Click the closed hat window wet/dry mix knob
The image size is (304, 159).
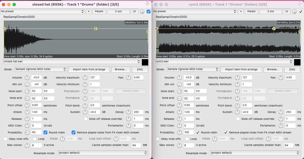click(x=142, y=12)
